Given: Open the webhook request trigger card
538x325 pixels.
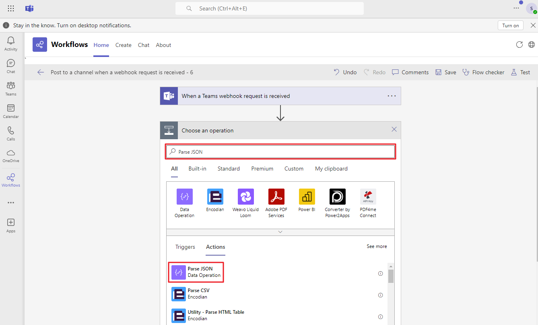Looking at the screenshot, I should point(280,96).
